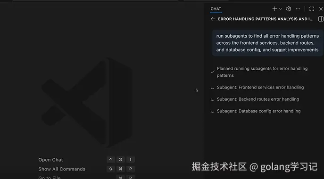The height and width of the screenshot is (179, 324).
Task: Maximize the chat panel size
Action: [x=312, y=9]
